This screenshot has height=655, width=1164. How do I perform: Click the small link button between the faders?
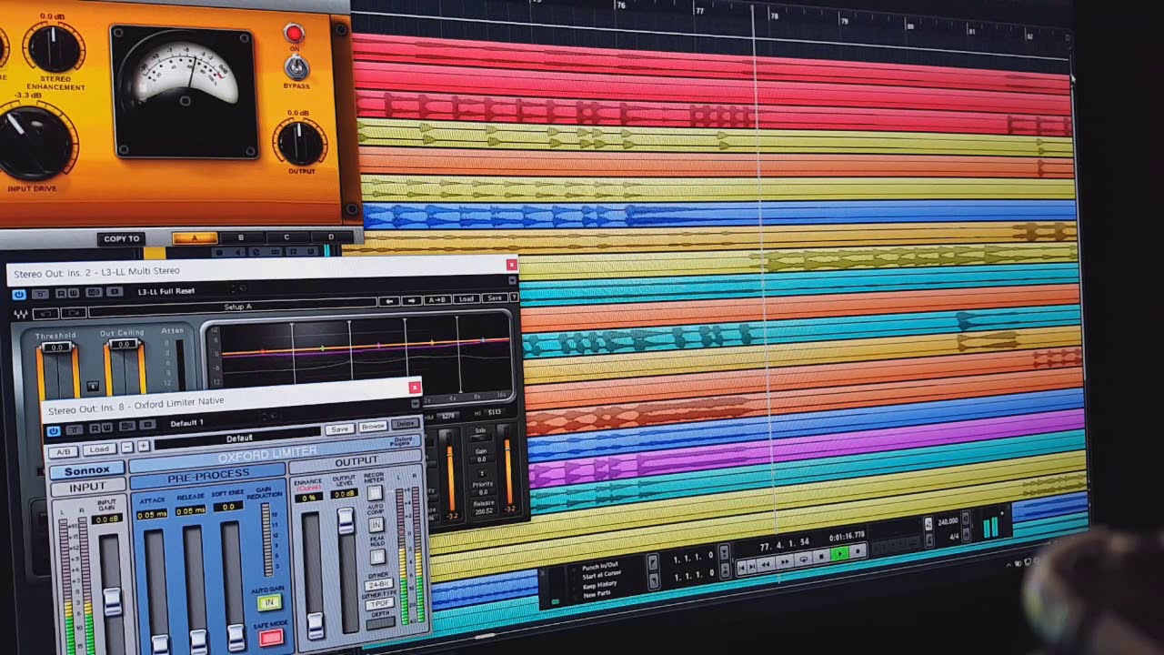point(93,386)
